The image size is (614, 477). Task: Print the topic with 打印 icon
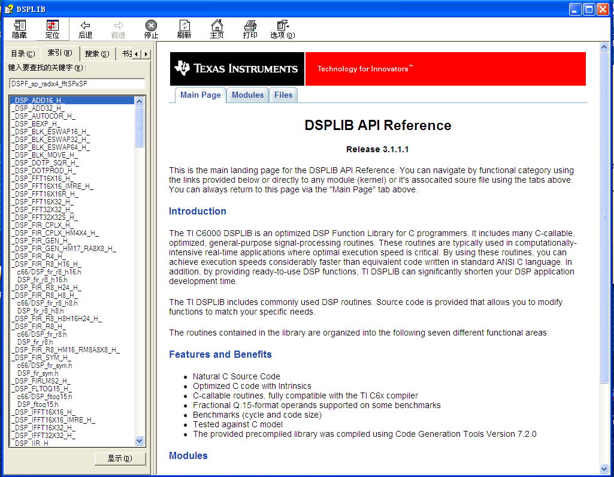click(250, 29)
